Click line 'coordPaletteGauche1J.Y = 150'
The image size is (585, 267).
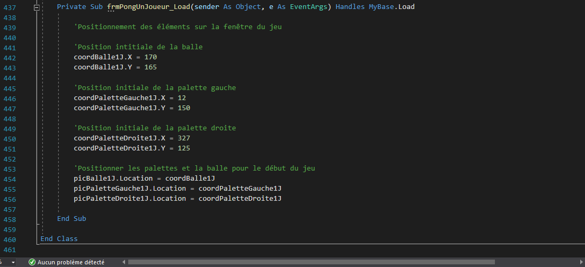(x=132, y=108)
